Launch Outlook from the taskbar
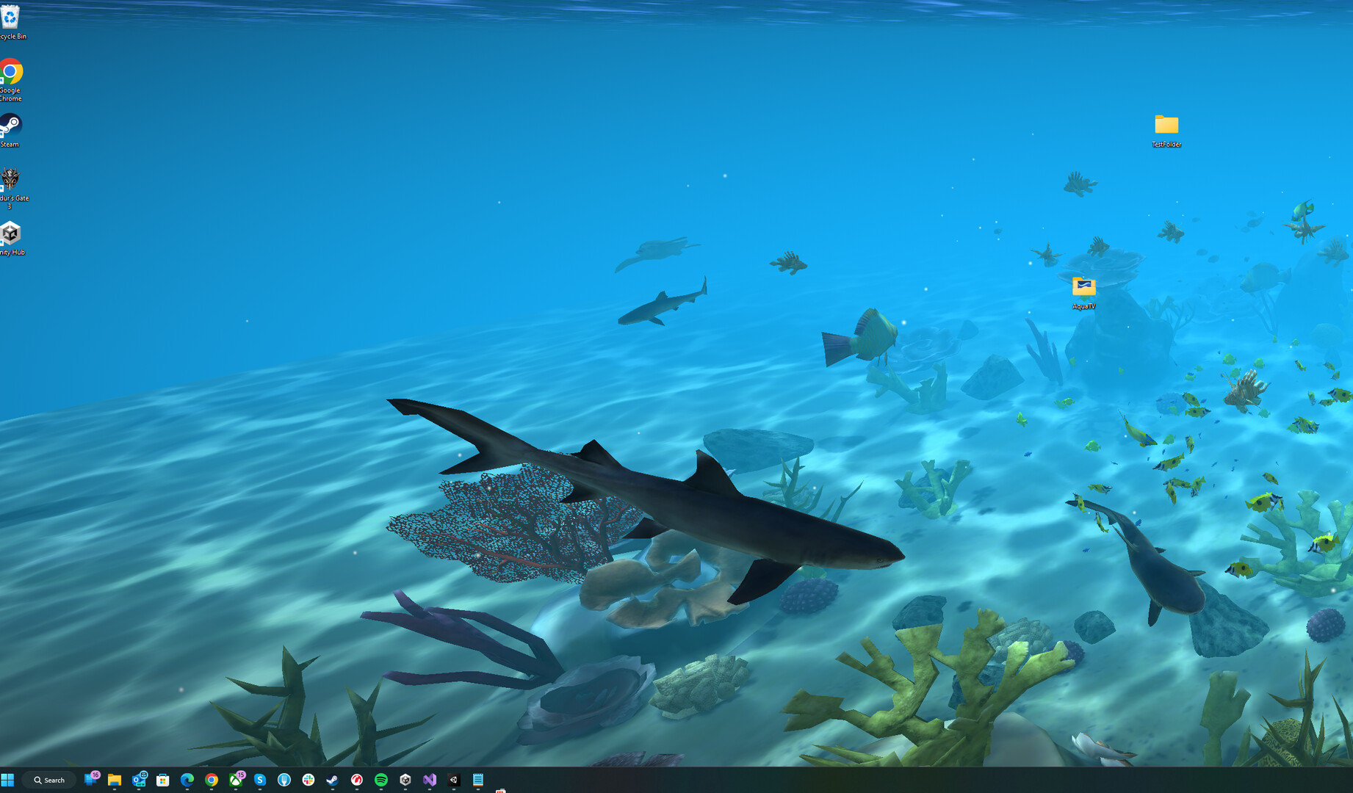The height and width of the screenshot is (793, 1353). (139, 780)
